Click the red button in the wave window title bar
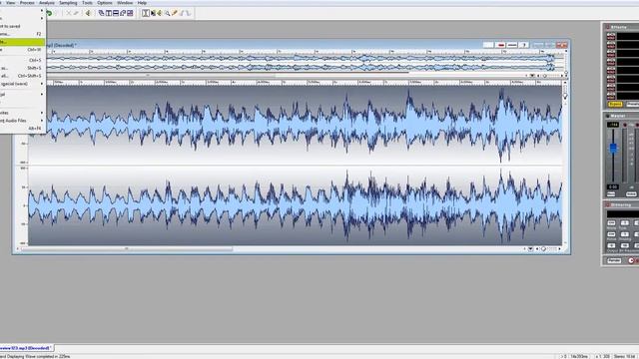Viewport: 639px width, 359px height. [x=501, y=45]
